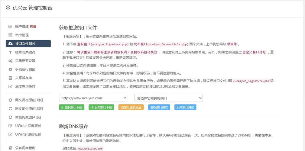Screen dimensions: 305x151
Task: Select 接口文件相关 menu item
Action: coord(28,43)
